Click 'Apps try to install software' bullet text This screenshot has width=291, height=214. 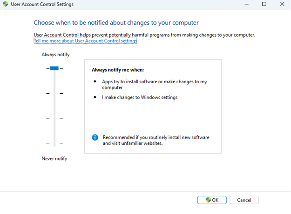(x=155, y=85)
